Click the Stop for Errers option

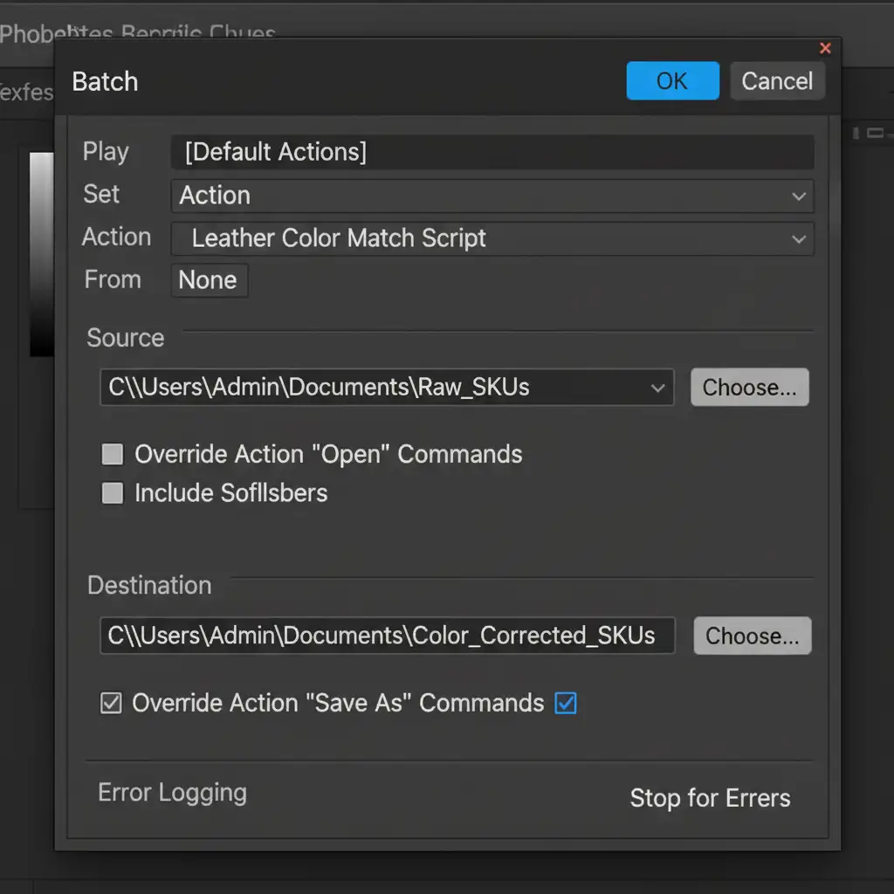(710, 798)
